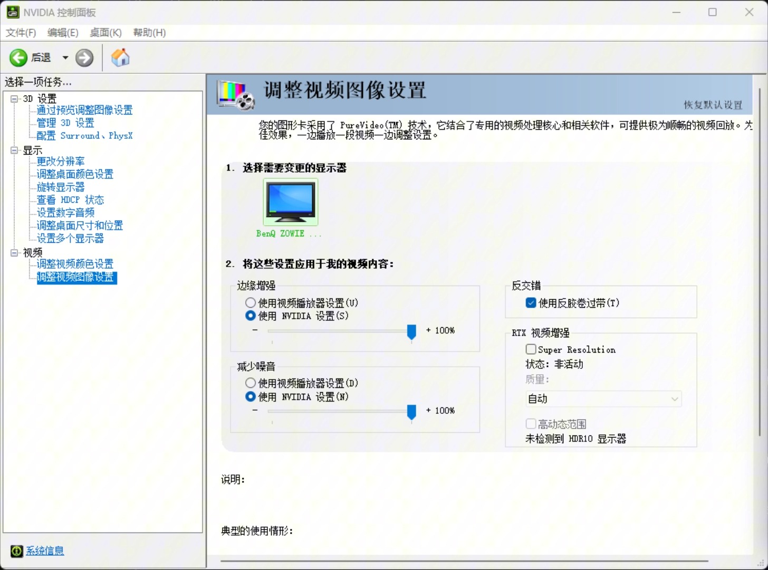Open the 桌面(K) menu

(x=105, y=33)
